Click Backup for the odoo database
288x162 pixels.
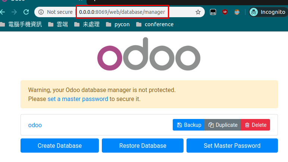[x=189, y=125]
